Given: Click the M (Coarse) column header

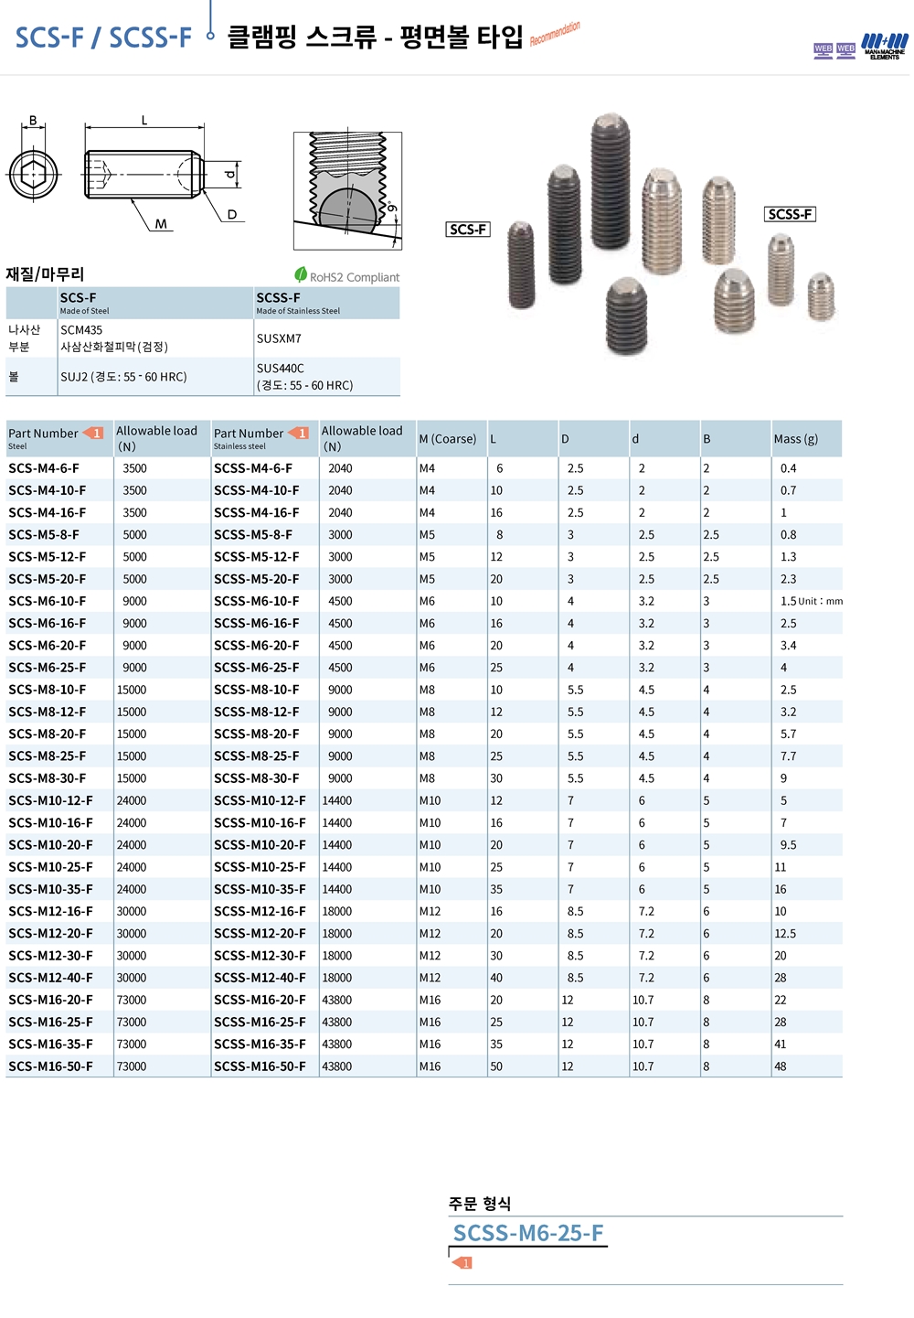Looking at the screenshot, I should (x=452, y=439).
